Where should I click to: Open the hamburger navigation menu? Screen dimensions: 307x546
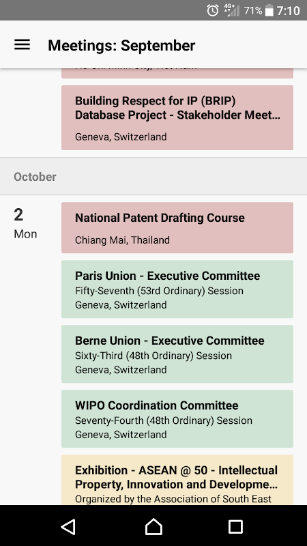point(22,45)
